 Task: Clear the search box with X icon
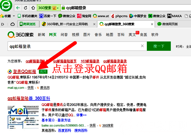(x=142, y=46)
